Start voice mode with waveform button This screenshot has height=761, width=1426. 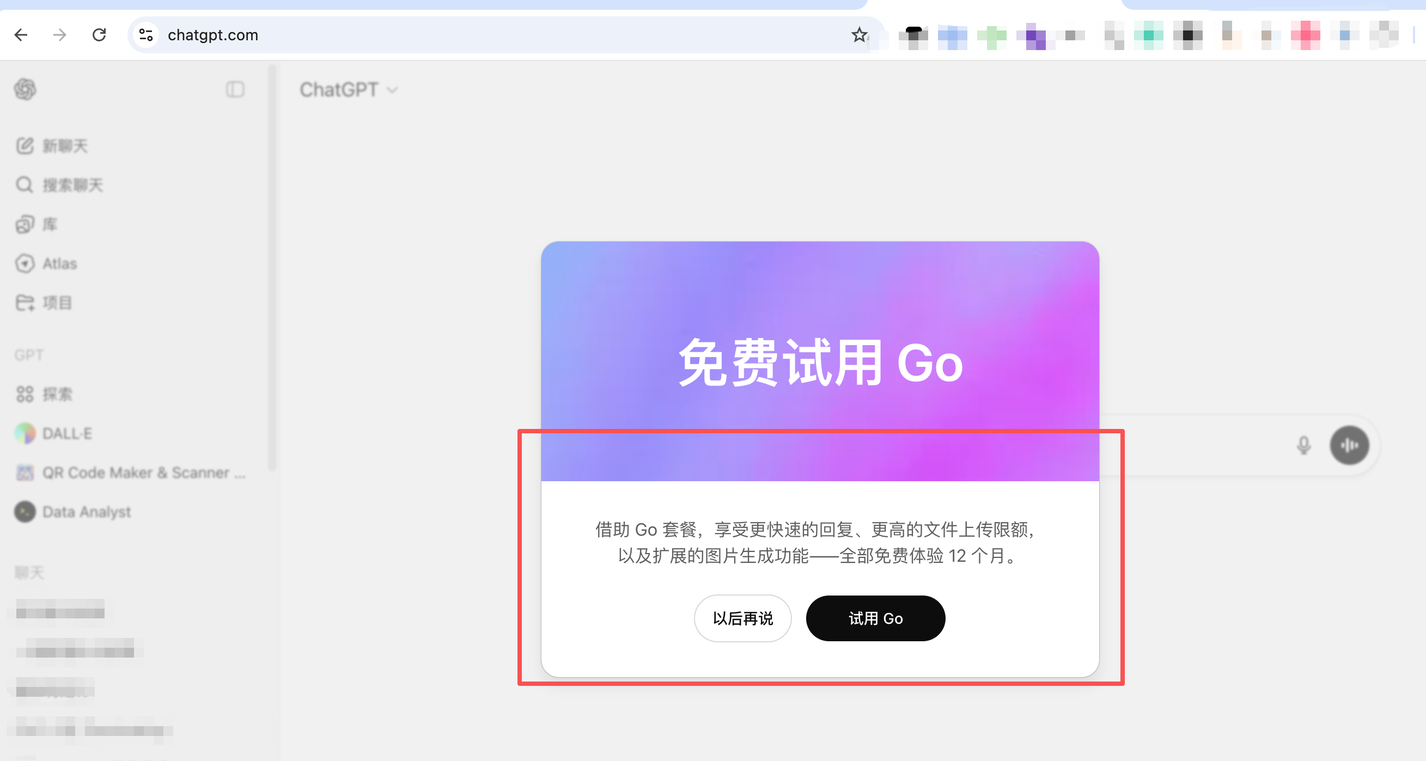coord(1350,445)
